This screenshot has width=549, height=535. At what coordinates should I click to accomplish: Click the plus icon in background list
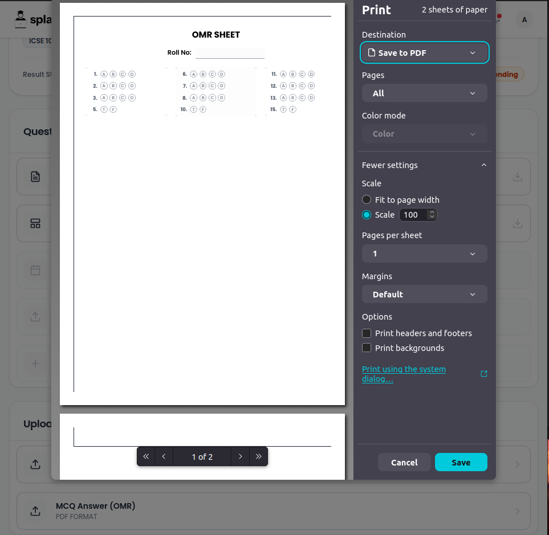tap(35, 363)
